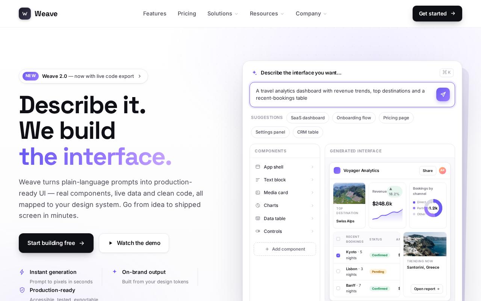Go to Pricing in the top navigation
This screenshot has height=301, width=481.
(187, 14)
